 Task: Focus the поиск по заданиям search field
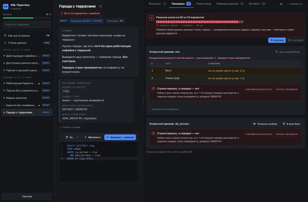tap(27, 24)
